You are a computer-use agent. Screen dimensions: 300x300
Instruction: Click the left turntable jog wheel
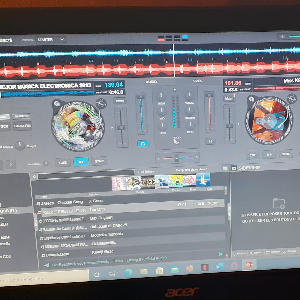(x=78, y=126)
